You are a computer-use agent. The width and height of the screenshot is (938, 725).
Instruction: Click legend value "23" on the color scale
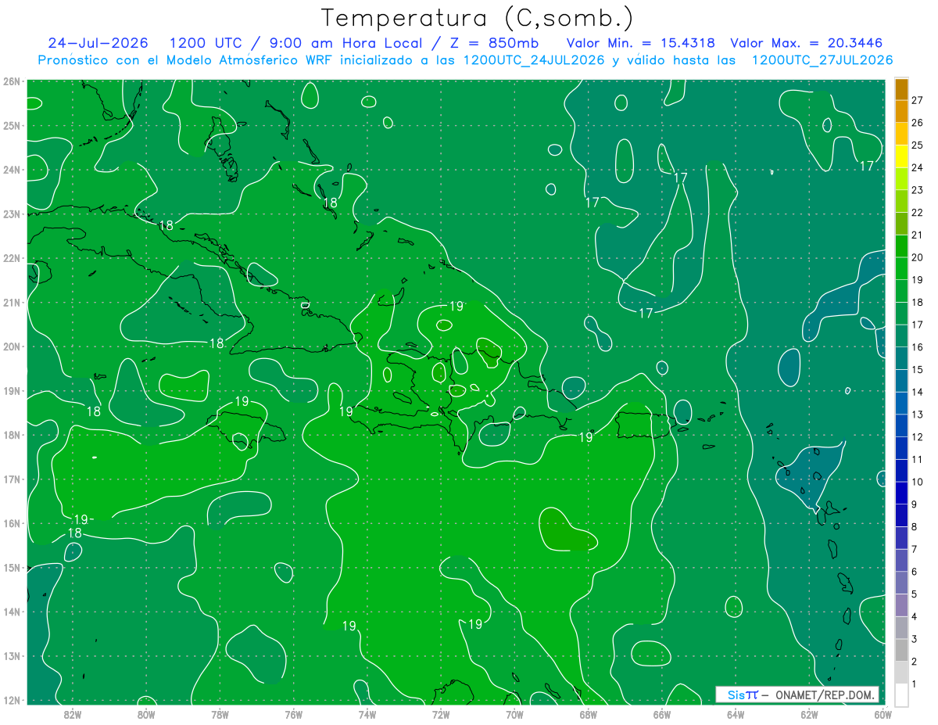pyautogui.click(x=918, y=190)
